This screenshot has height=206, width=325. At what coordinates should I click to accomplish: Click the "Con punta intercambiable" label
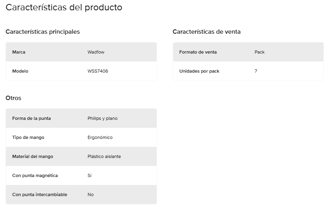coord(40,194)
